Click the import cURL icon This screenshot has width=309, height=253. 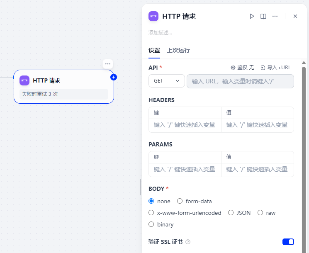tap(263, 68)
